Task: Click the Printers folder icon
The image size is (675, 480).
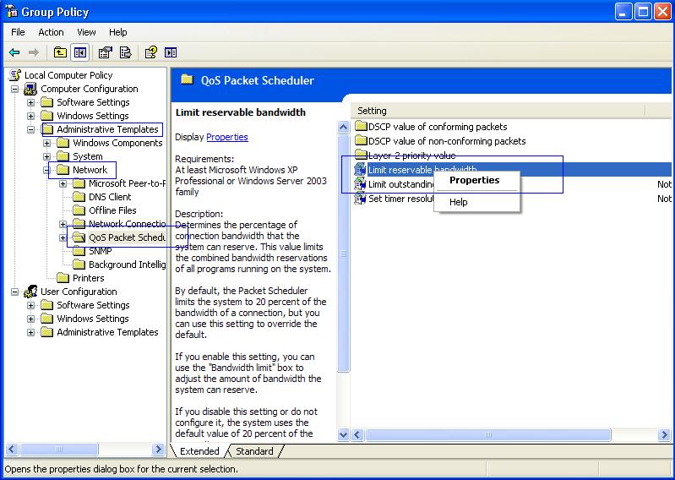Action: click(63, 278)
